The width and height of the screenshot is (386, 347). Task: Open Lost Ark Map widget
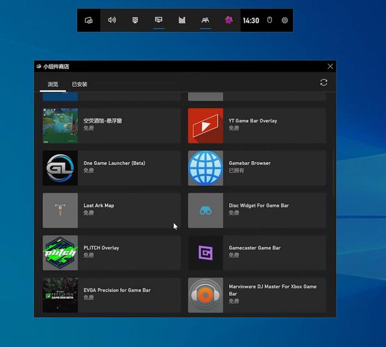(112, 210)
